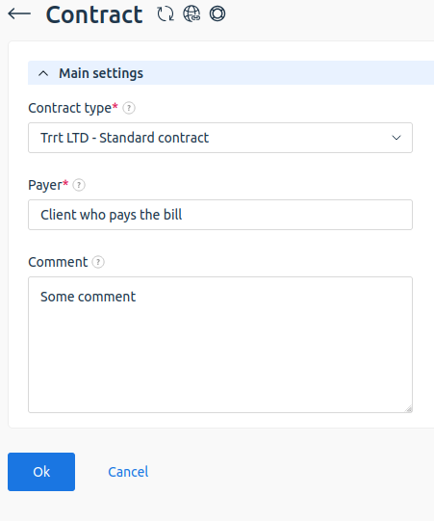Confirm the contract with Ok button

pyautogui.click(x=41, y=472)
